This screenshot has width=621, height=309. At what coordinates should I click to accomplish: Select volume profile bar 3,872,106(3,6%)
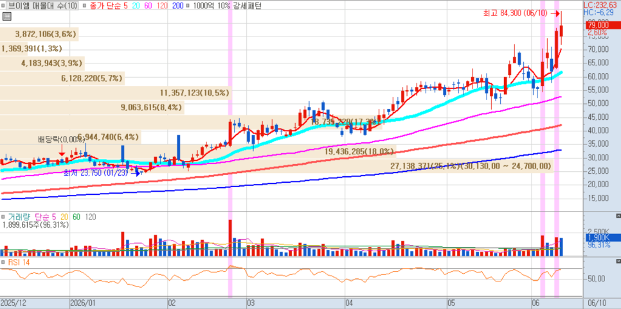[x=39, y=35]
